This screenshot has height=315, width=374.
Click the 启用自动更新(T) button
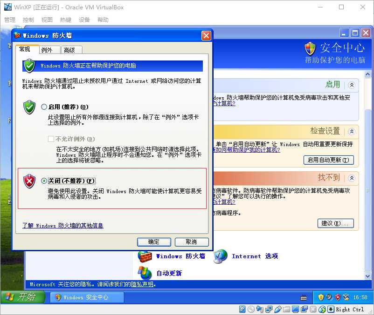pyautogui.click(x=328, y=160)
